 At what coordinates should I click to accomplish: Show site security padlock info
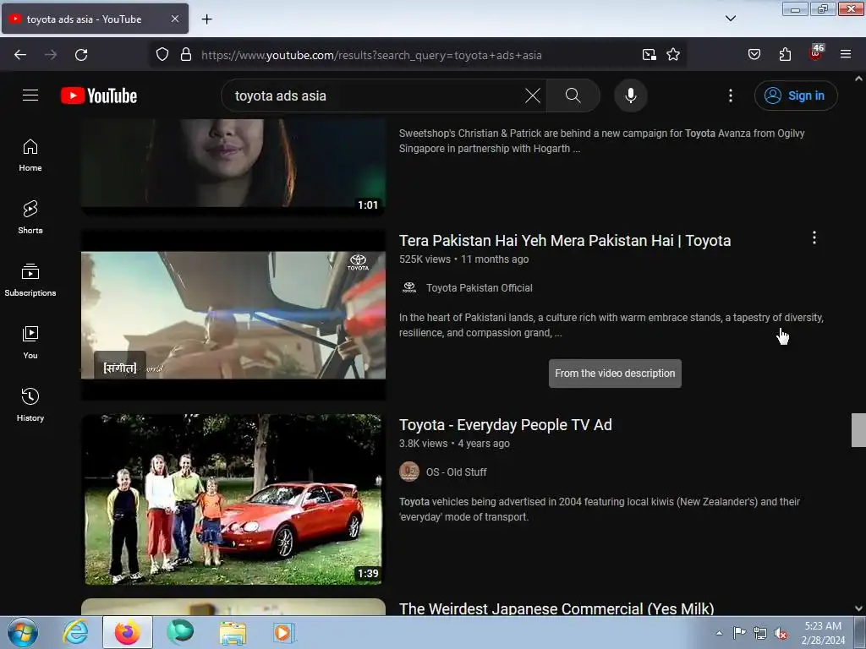click(x=186, y=55)
